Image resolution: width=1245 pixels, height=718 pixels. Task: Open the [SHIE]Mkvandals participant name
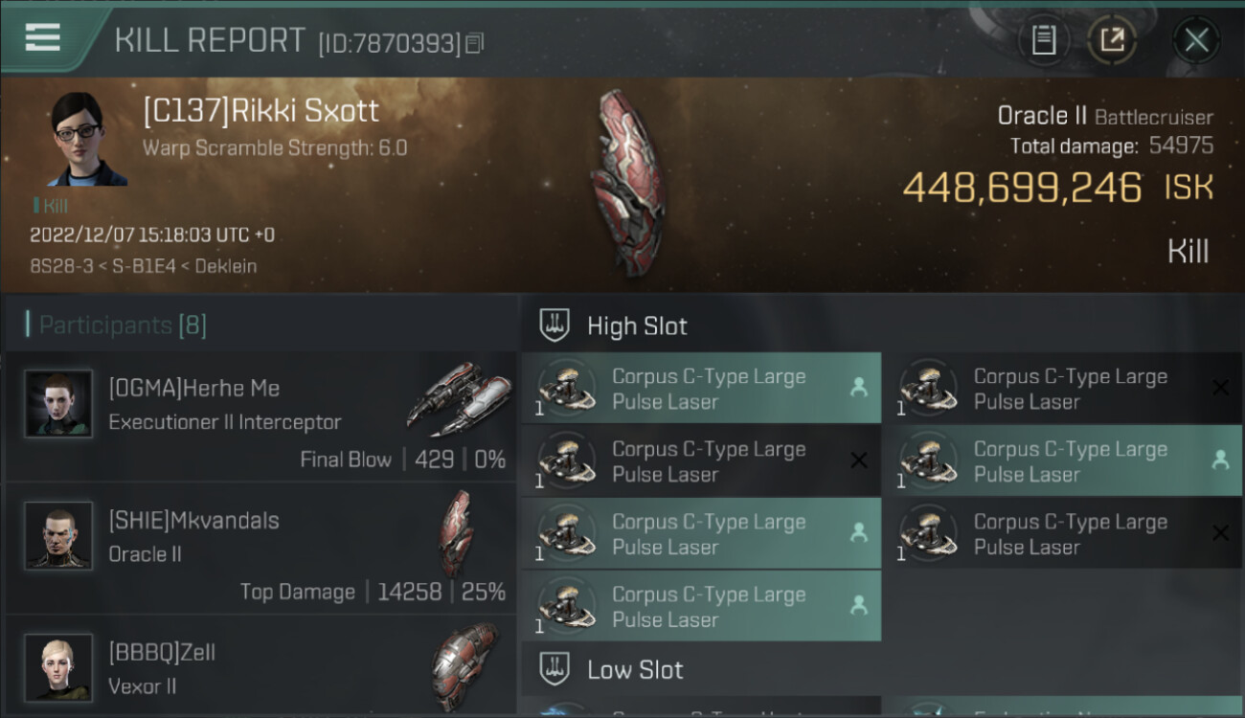point(194,521)
